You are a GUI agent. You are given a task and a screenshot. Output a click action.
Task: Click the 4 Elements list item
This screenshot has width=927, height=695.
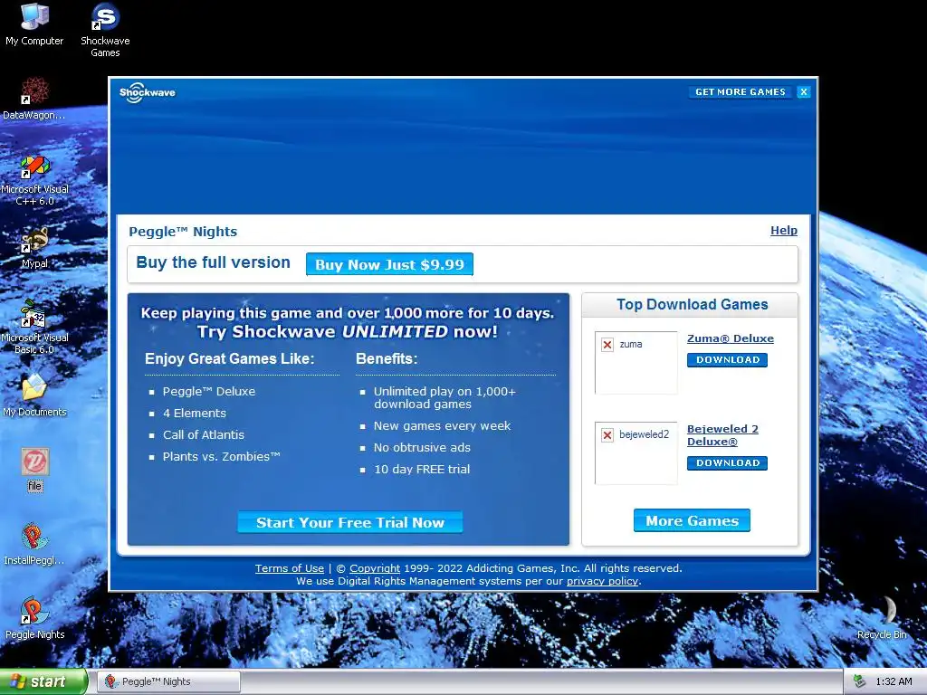[x=195, y=413]
